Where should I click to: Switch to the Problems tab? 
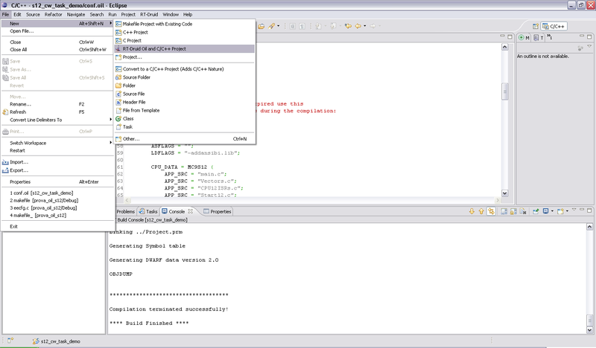125,211
